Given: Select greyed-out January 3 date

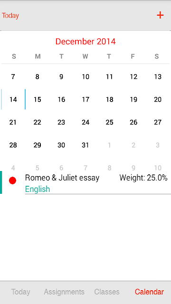Looking at the screenshot, I should pyautogui.click(x=158, y=145).
